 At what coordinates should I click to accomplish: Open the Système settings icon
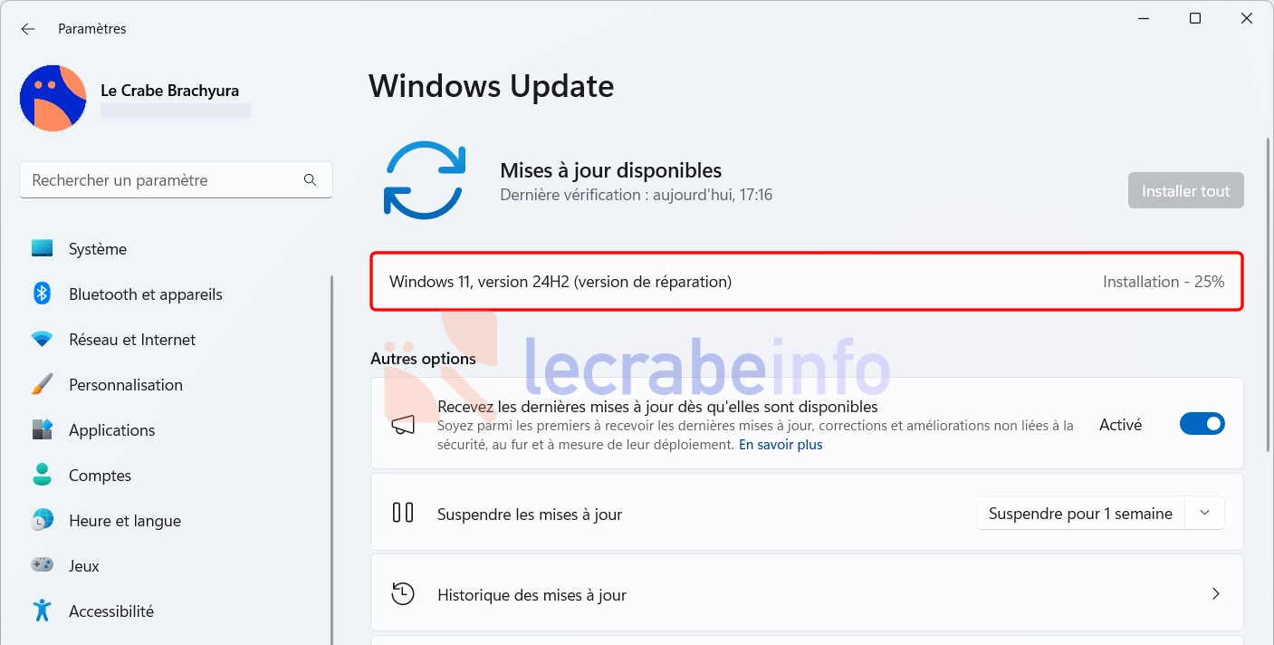(42, 248)
